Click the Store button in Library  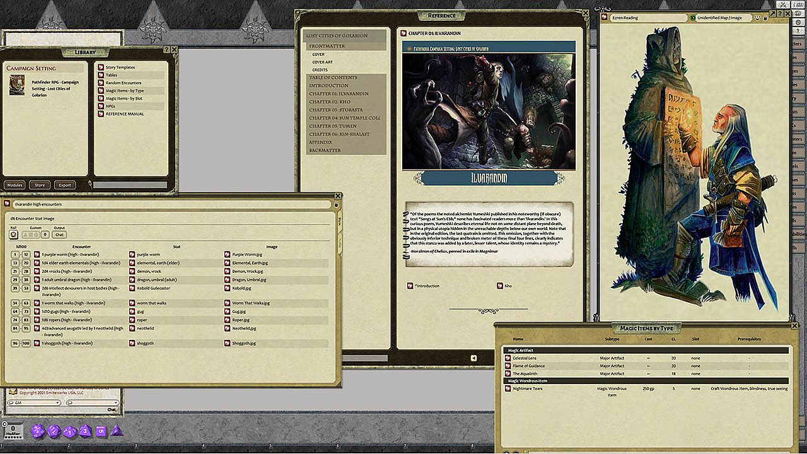tap(40, 185)
